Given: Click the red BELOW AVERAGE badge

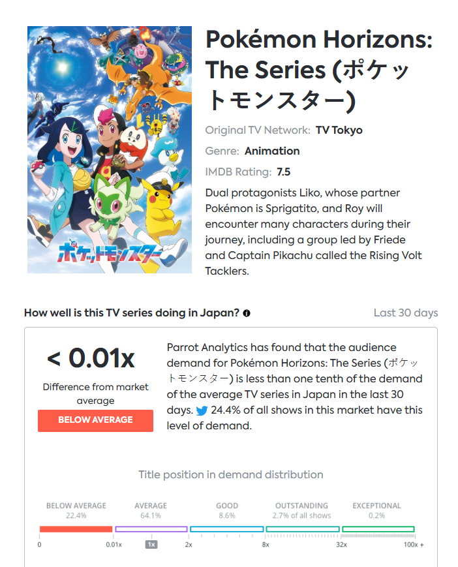Looking at the screenshot, I should pos(95,421).
